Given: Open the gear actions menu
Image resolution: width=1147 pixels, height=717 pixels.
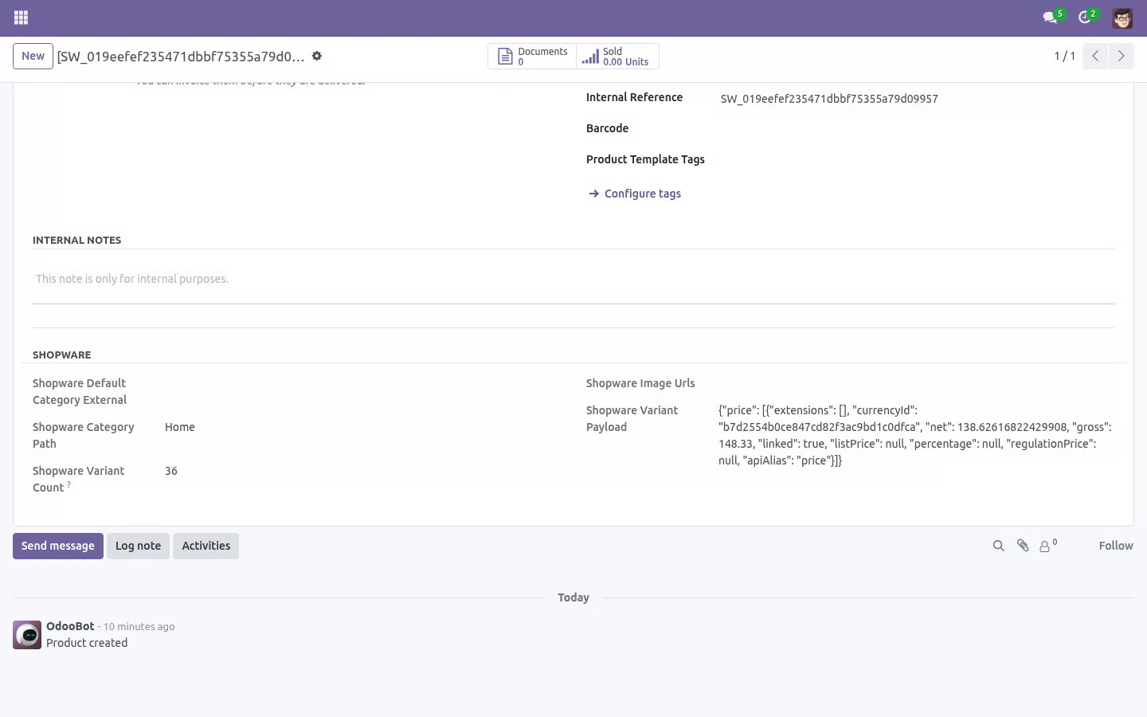Looking at the screenshot, I should click(x=317, y=56).
